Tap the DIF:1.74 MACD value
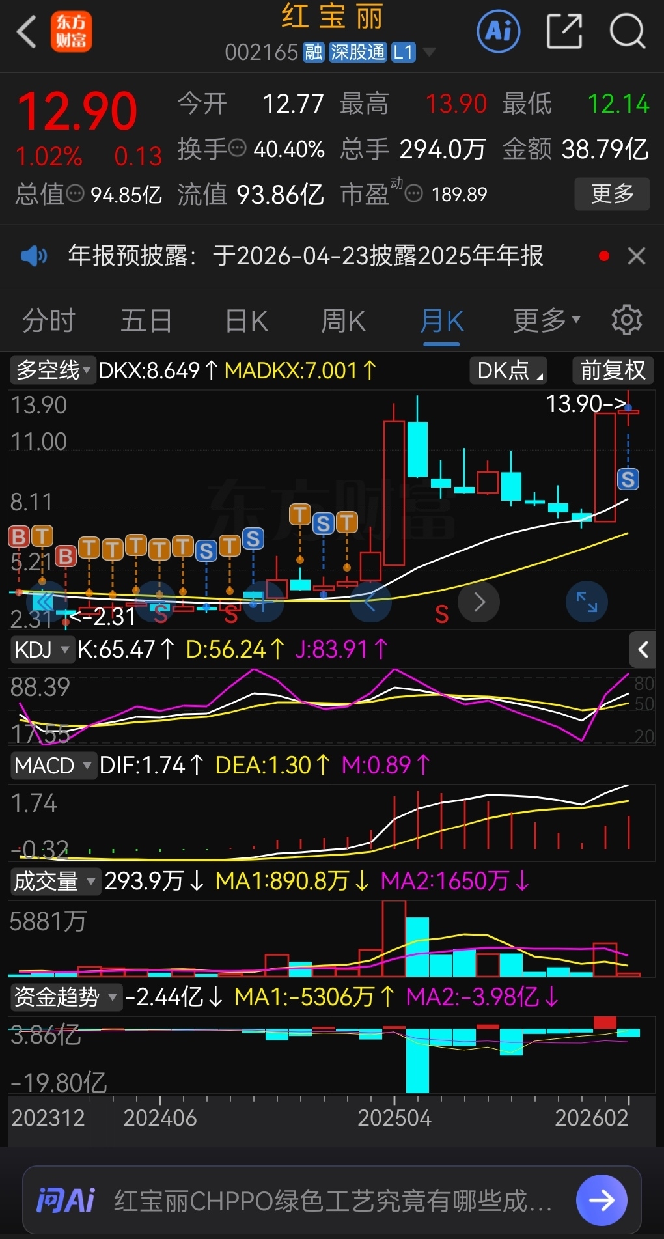Image resolution: width=664 pixels, height=1239 pixels. point(151,765)
